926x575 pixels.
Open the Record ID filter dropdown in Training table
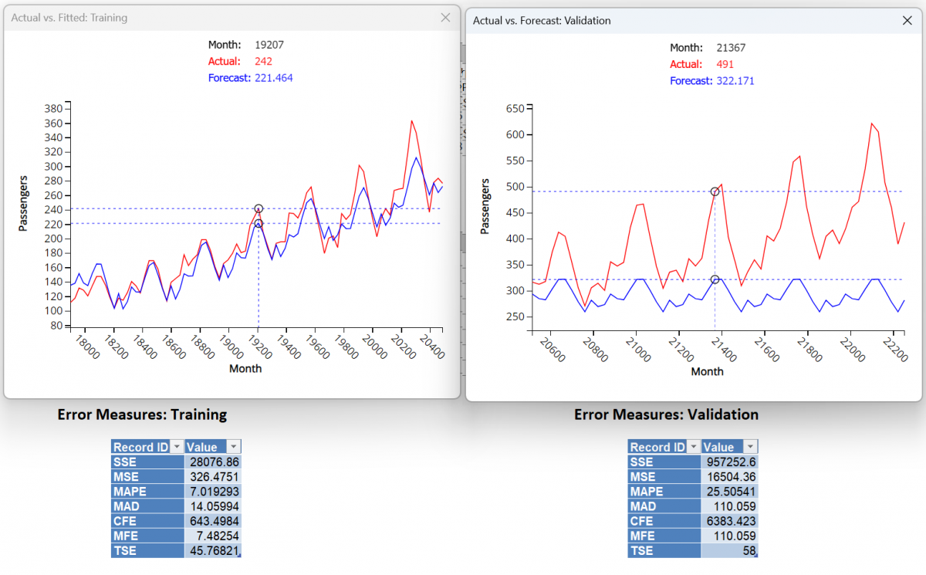tap(177, 446)
